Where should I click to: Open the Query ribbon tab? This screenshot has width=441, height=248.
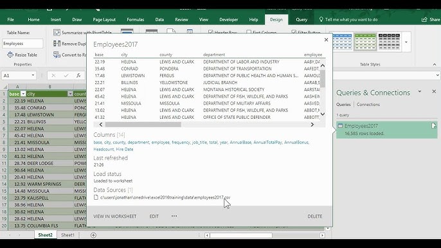tap(301, 19)
